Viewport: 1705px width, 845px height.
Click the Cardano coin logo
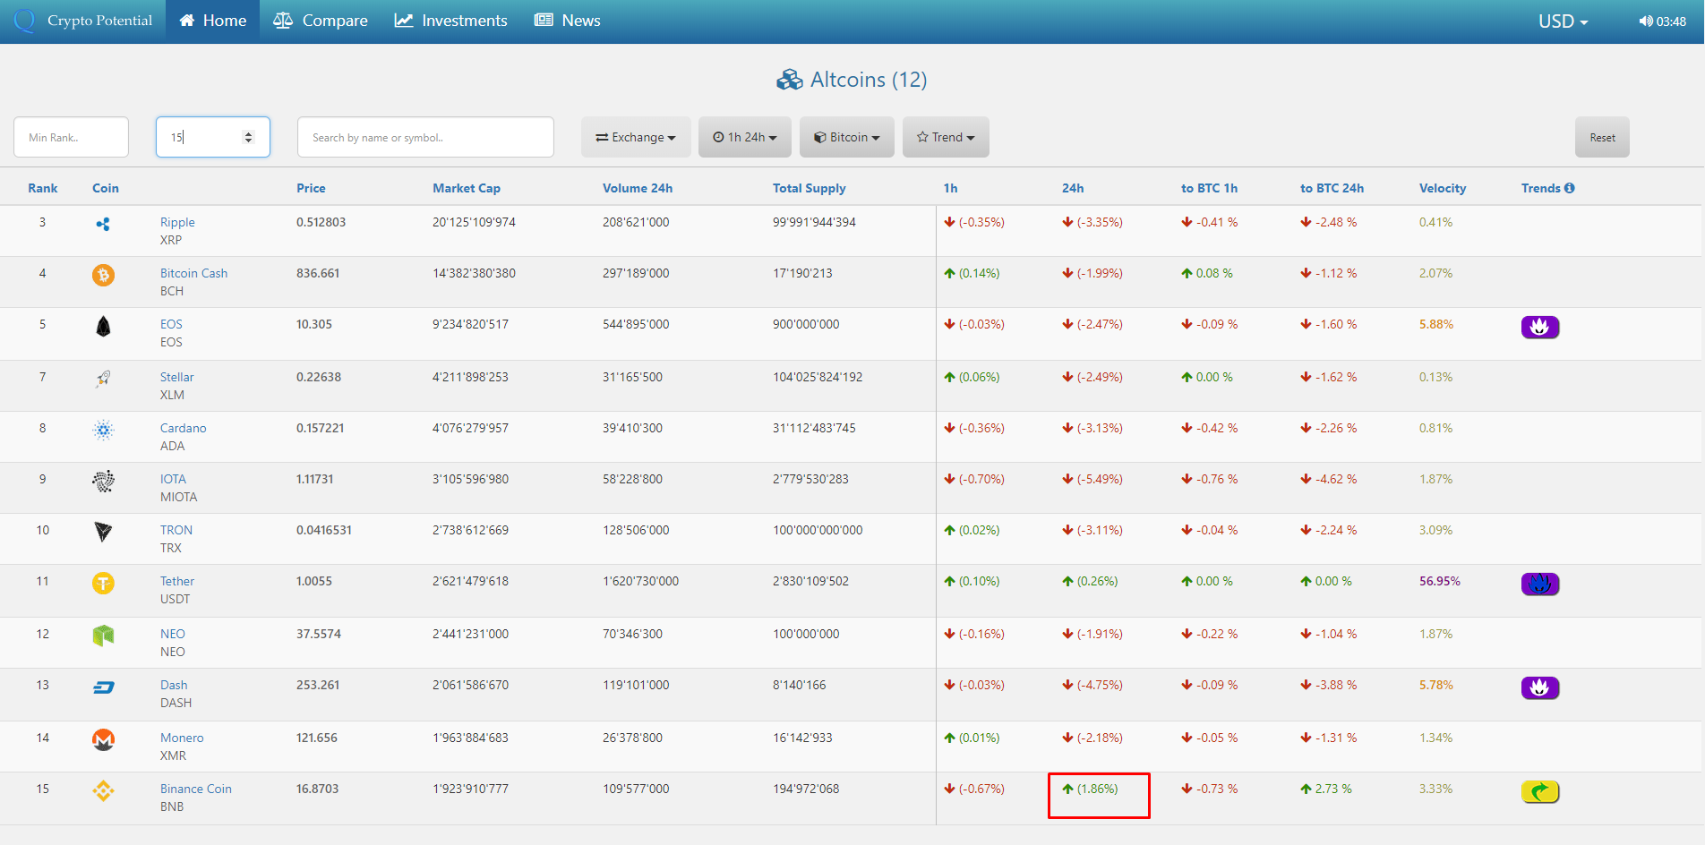point(103,431)
